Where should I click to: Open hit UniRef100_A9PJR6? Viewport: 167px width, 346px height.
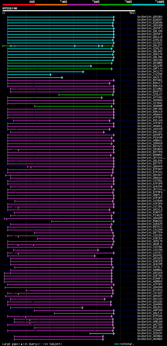(x=150, y=109)
